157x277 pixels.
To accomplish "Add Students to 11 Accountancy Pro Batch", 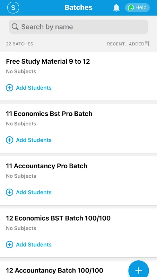I will pos(29,192).
